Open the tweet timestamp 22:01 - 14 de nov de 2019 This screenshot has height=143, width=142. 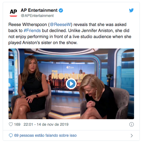pyautogui.click(x=46, y=124)
